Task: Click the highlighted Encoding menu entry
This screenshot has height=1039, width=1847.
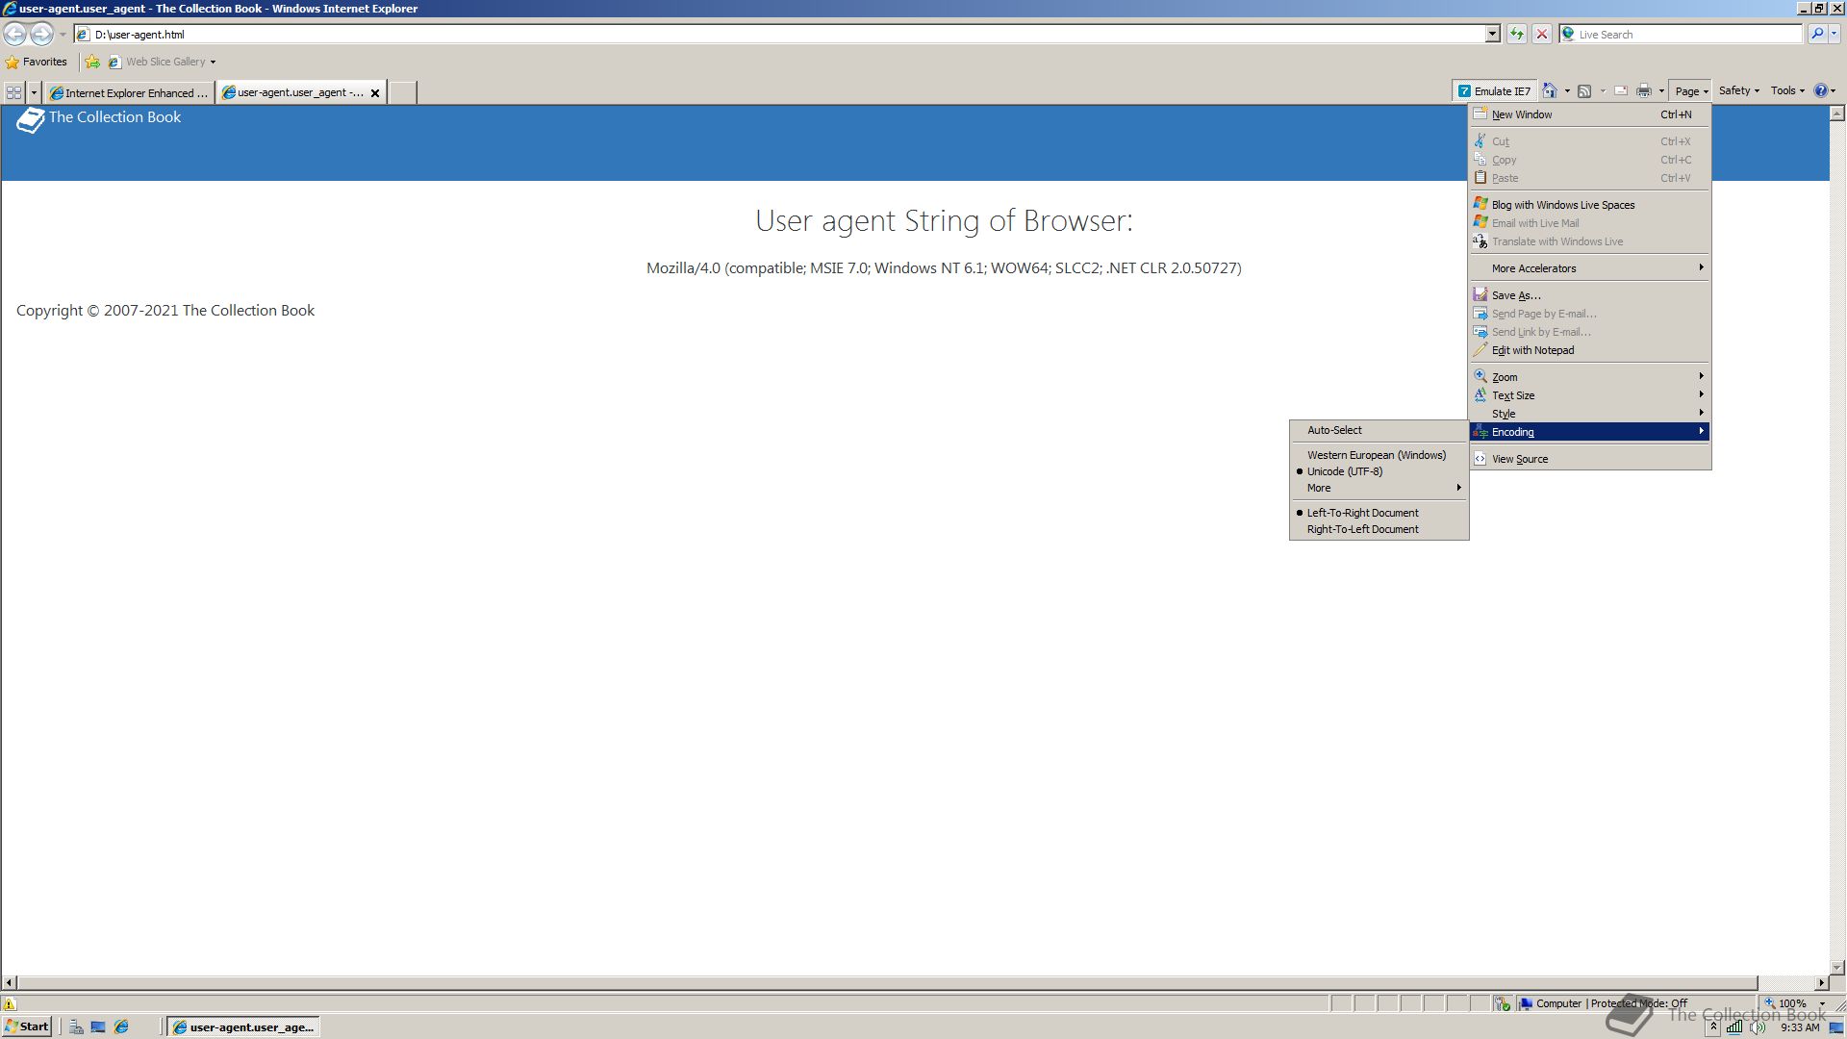Action: 1590,432
